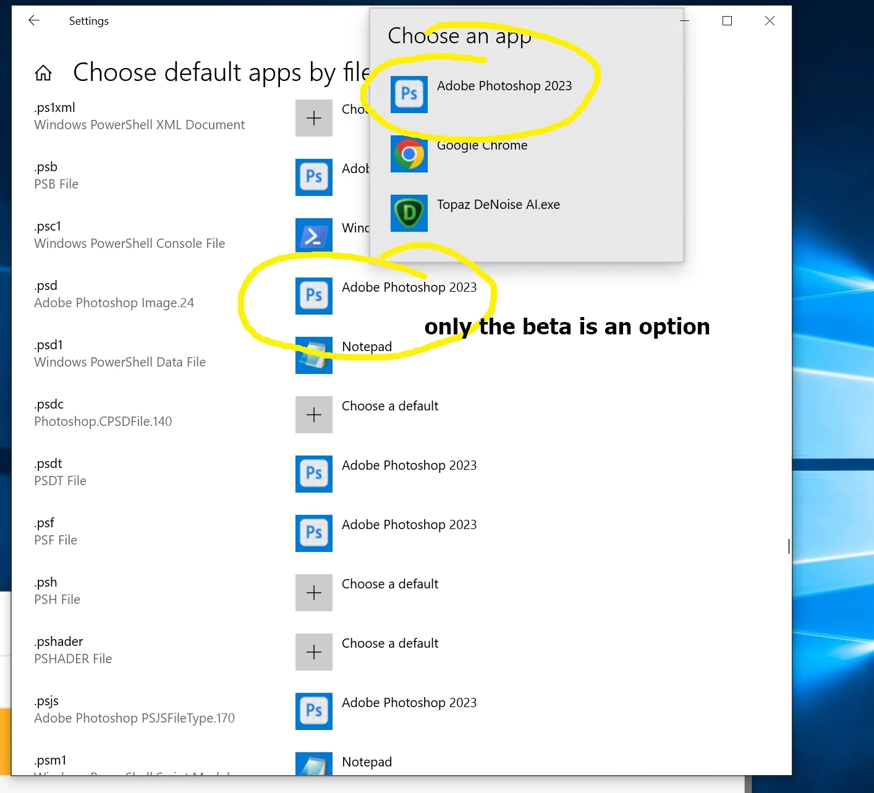
Task: Click the PSHADER File description
Action: click(73, 659)
